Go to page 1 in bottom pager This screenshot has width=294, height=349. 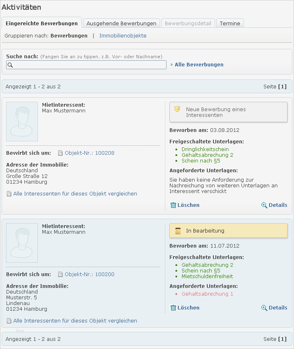coord(283,339)
